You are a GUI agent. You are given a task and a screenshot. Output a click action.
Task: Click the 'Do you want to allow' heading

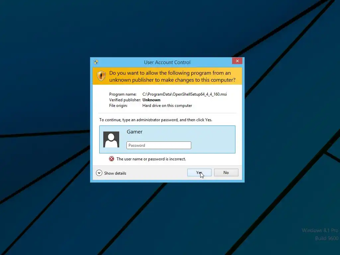172,76
